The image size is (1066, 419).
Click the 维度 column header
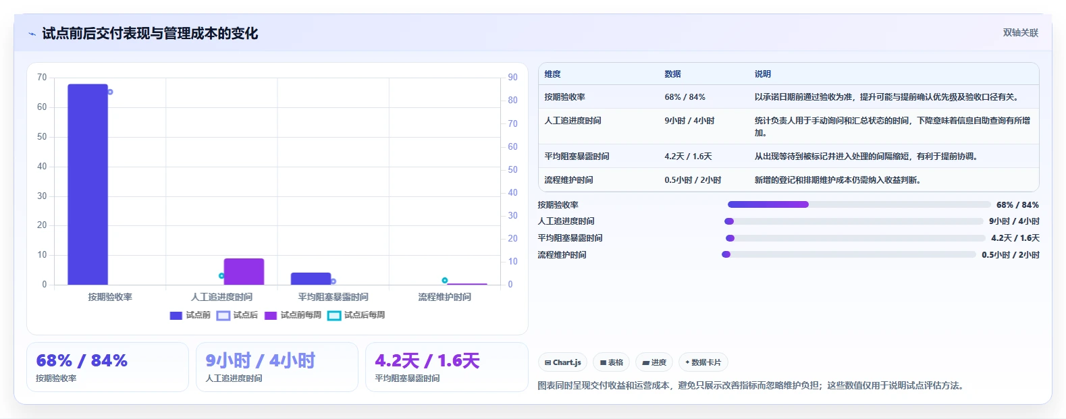(x=553, y=74)
